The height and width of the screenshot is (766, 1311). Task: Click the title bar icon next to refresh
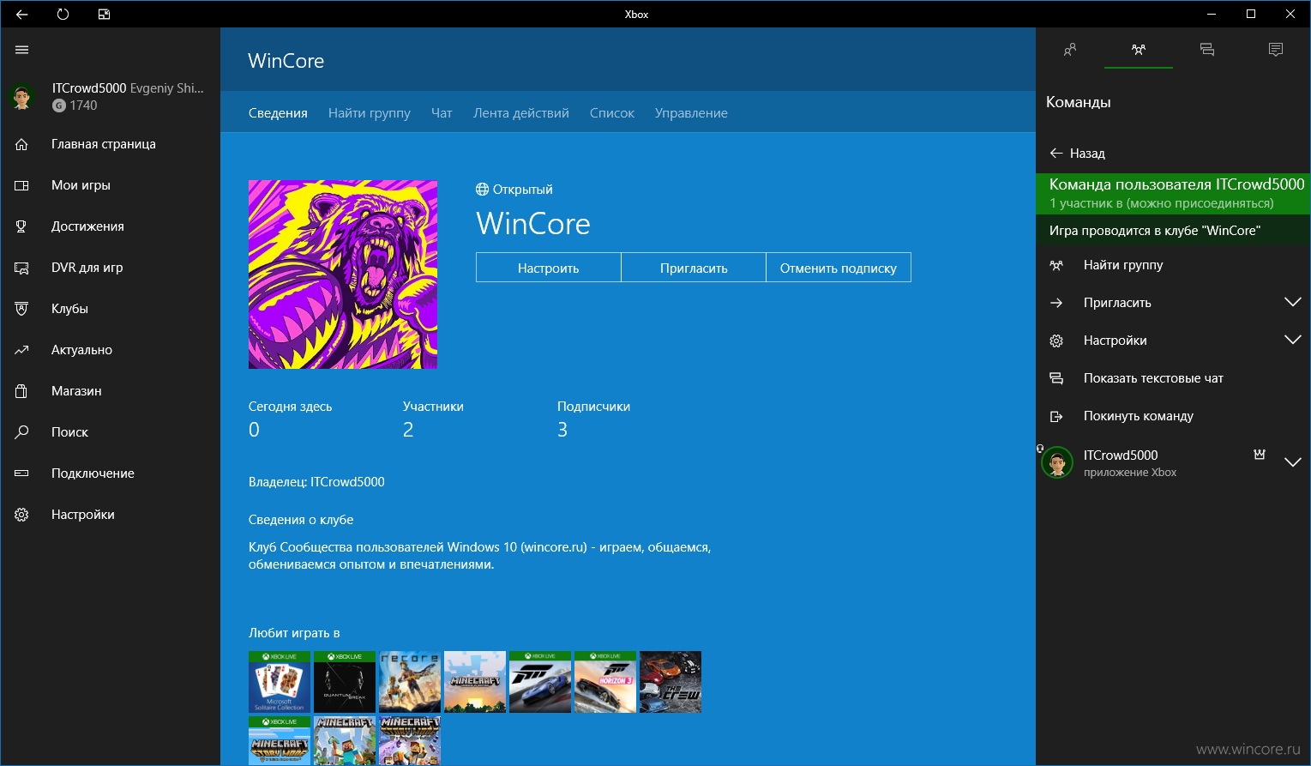pyautogui.click(x=104, y=14)
